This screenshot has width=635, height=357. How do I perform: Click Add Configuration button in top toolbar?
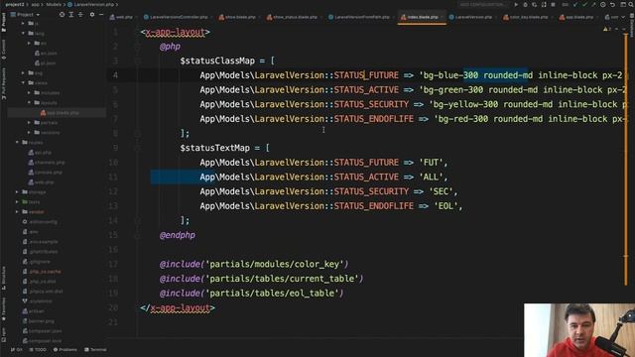click(483, 5)
